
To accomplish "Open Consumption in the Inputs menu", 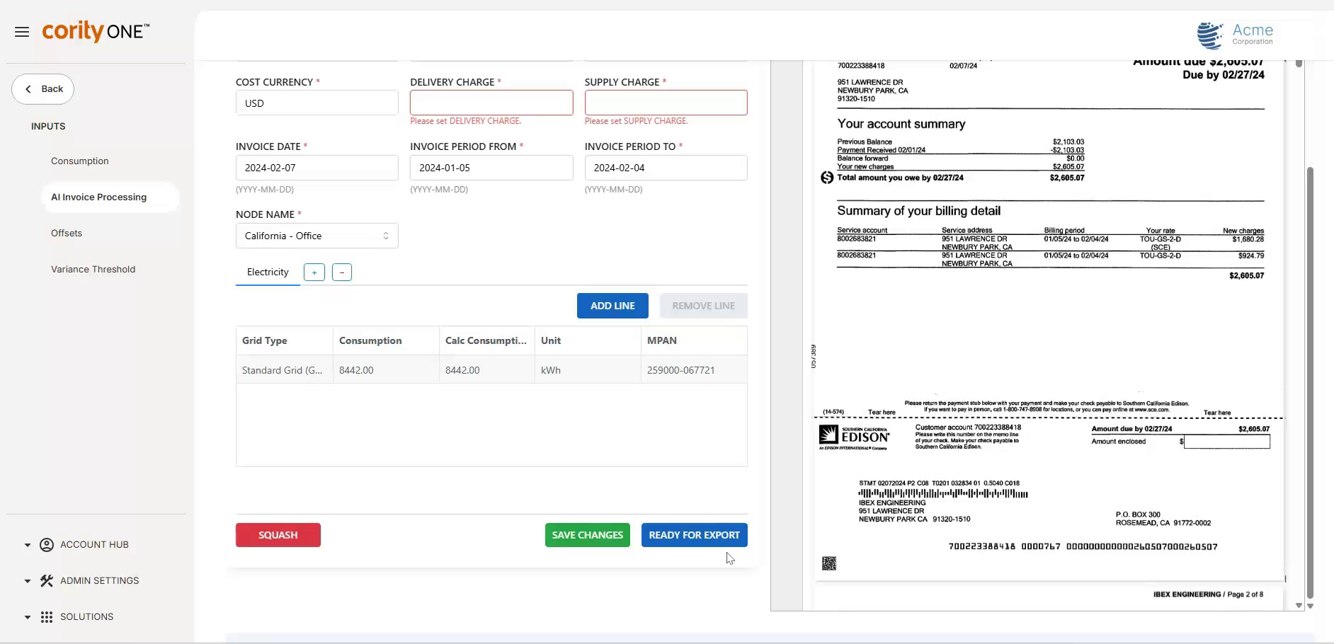I will [x=80, y=161].
